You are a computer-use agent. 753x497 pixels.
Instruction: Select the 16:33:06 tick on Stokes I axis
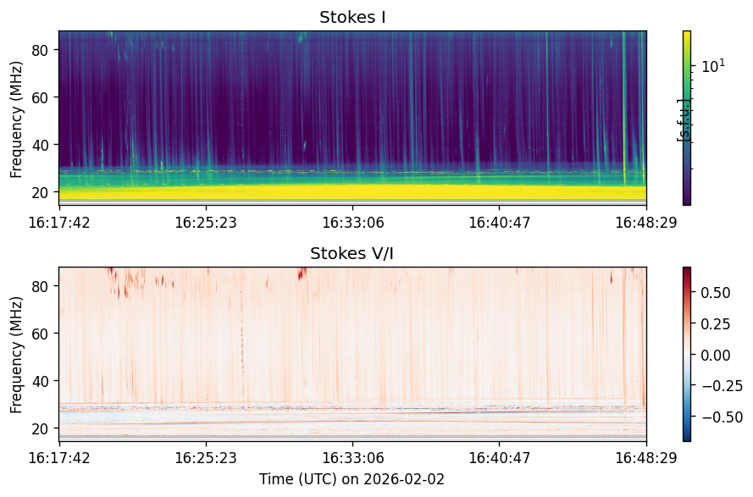pos(353,223)
